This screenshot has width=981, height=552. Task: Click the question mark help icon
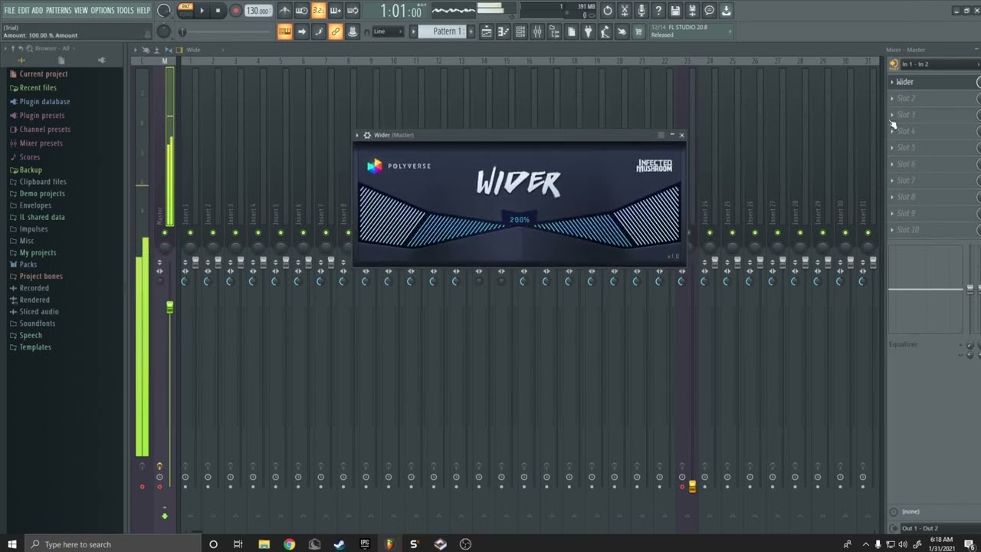(658, 11)
